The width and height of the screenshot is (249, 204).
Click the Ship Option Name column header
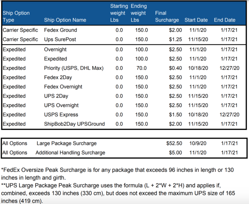65,20
